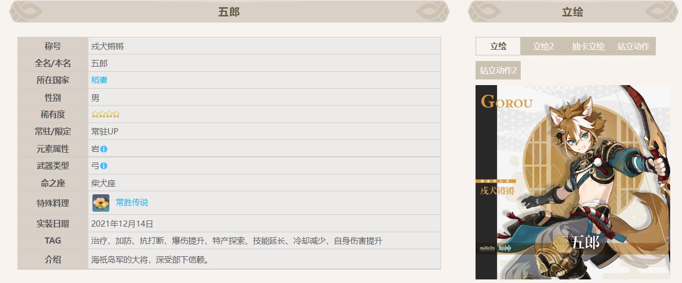The width and height of the screenshot is (682, 283).
Task: Click the 性别 row label
Action: tap(53, 97)
